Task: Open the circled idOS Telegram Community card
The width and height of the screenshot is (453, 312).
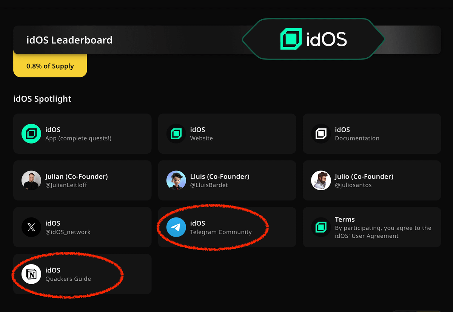Action: (x=227, y=227)
